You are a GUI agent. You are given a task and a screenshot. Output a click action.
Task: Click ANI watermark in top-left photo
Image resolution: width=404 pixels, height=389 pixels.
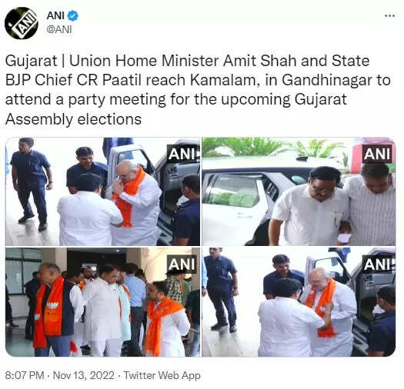183,154
